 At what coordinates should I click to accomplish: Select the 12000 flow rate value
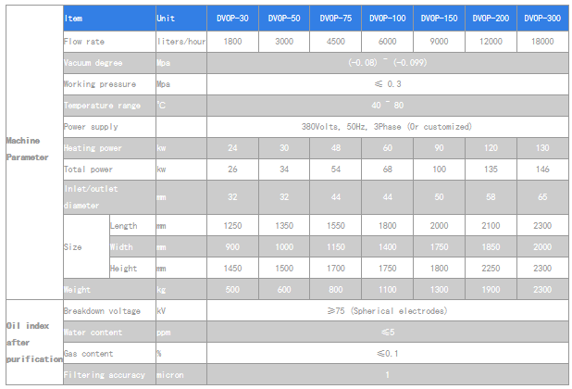coord(491,42)
